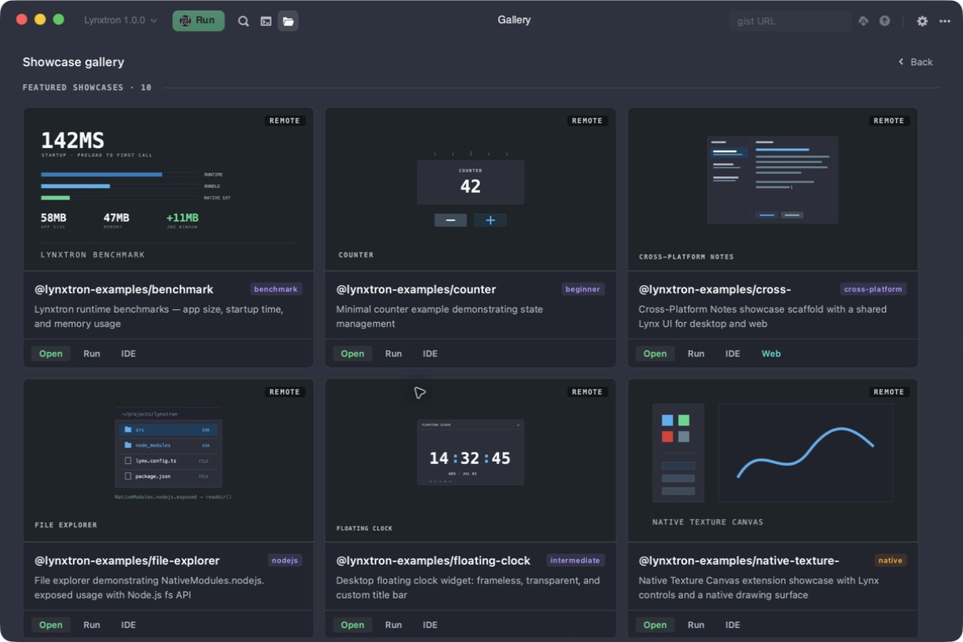Open native-texture example in IDE
The width and height of the screenshot is (963, 642).
coord(732,624)
